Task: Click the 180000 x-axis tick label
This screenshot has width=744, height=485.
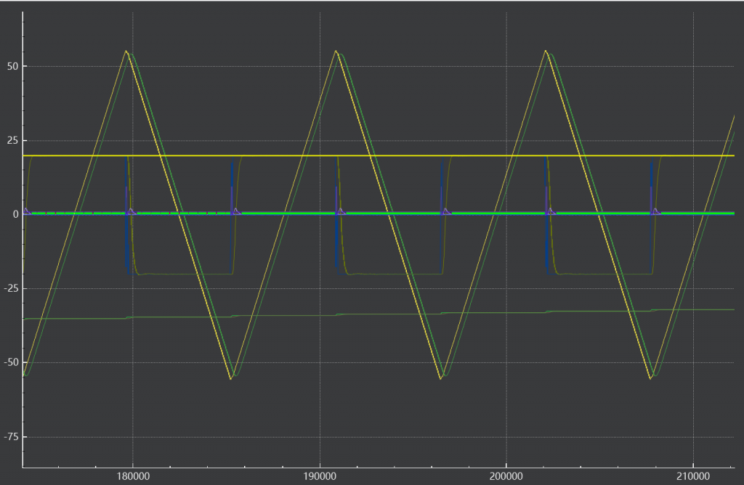Action: [132, 476]
